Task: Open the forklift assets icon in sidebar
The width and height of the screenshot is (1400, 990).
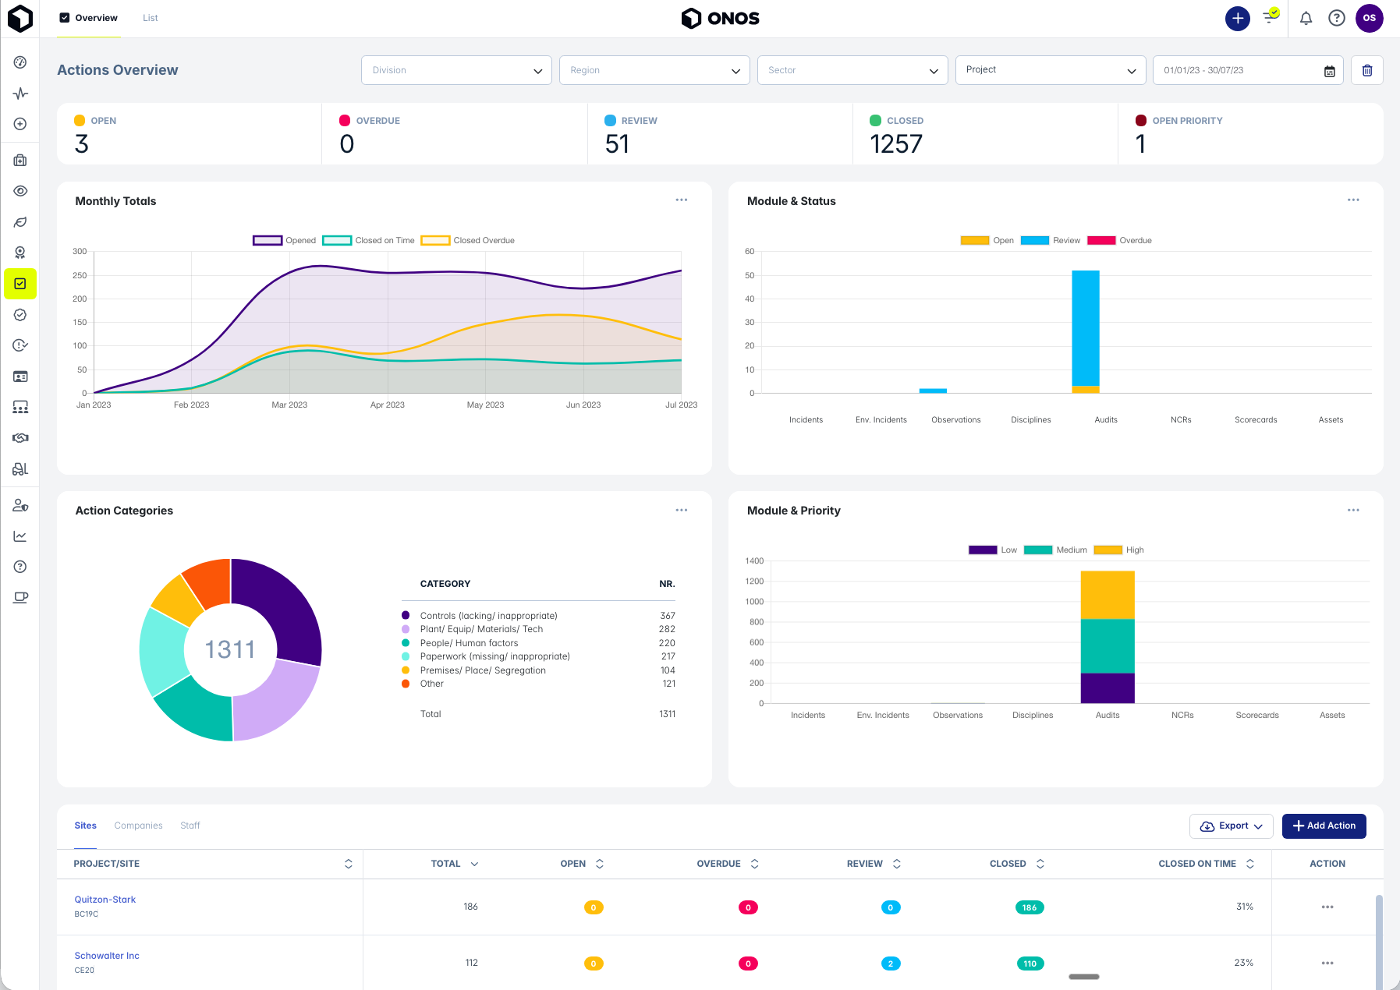Action: point(20,468)
